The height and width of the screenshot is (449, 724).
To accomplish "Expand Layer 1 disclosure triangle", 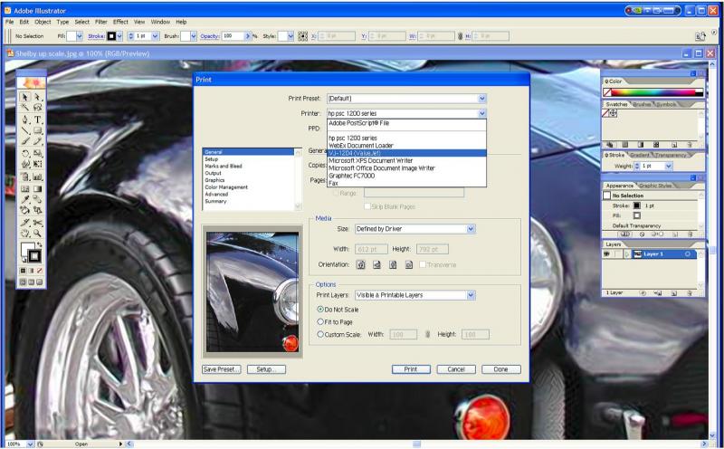I will [626, 254].
